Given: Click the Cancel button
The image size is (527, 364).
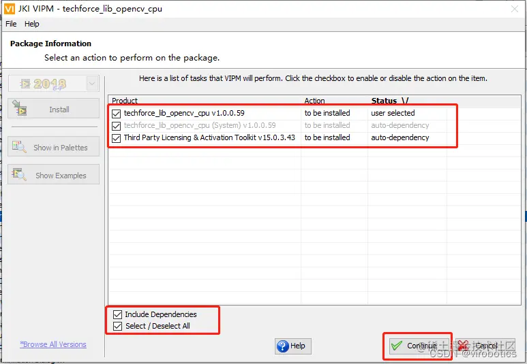Looking at the screenshot, I should click(485, 346).
